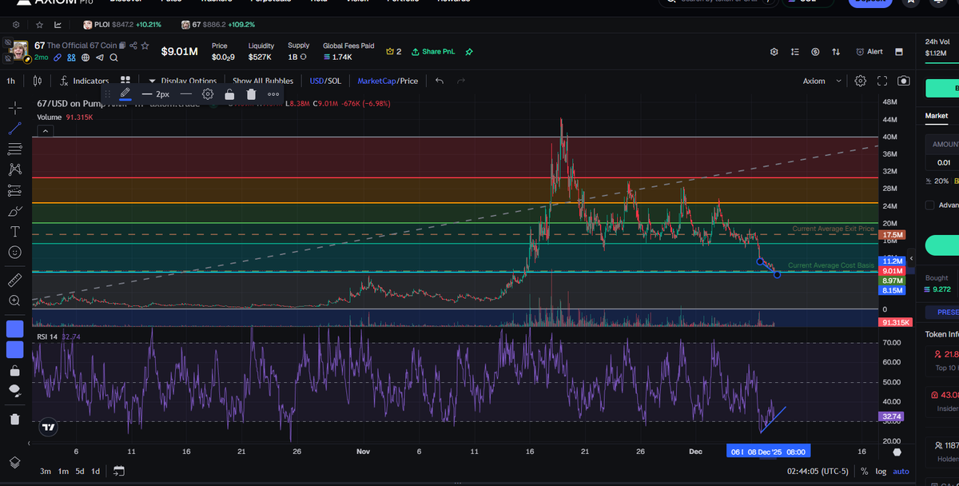959x486 pixels.
Task: Toggle the lock on the selected drawing
Action: click(x=229, y=94)
